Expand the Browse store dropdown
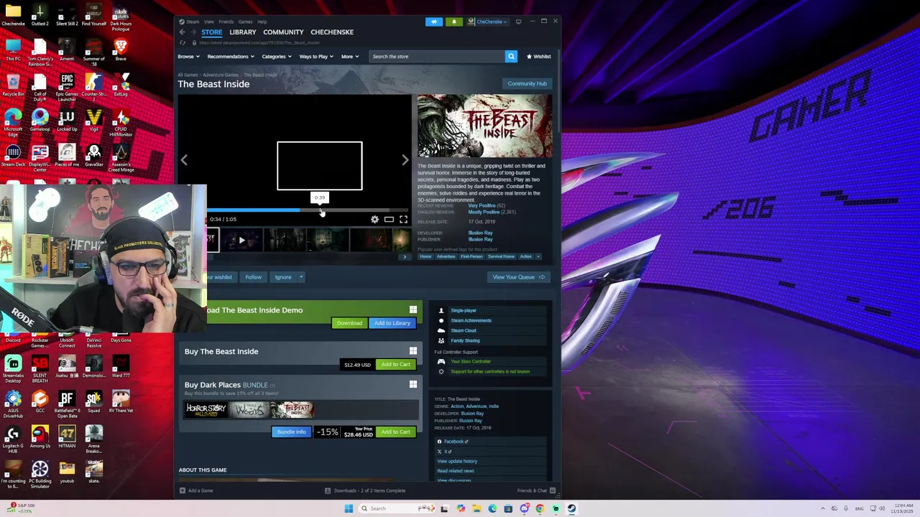The height and width of the screenshot is (517, 920). 188,56
